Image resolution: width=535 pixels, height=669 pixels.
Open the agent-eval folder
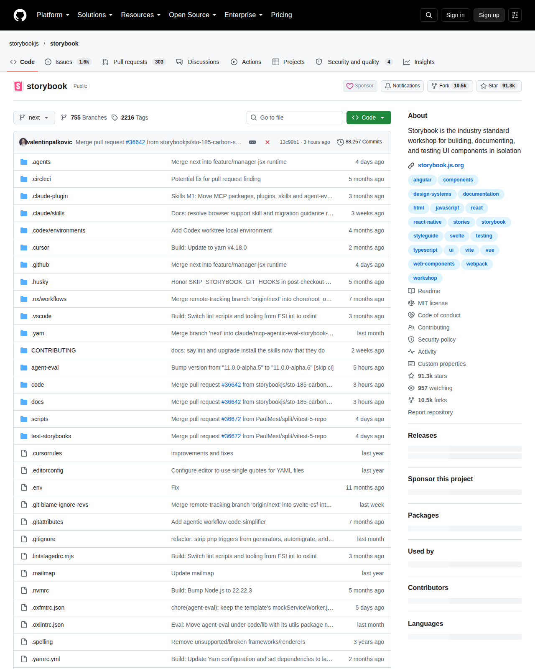click(x=45, y=368)
